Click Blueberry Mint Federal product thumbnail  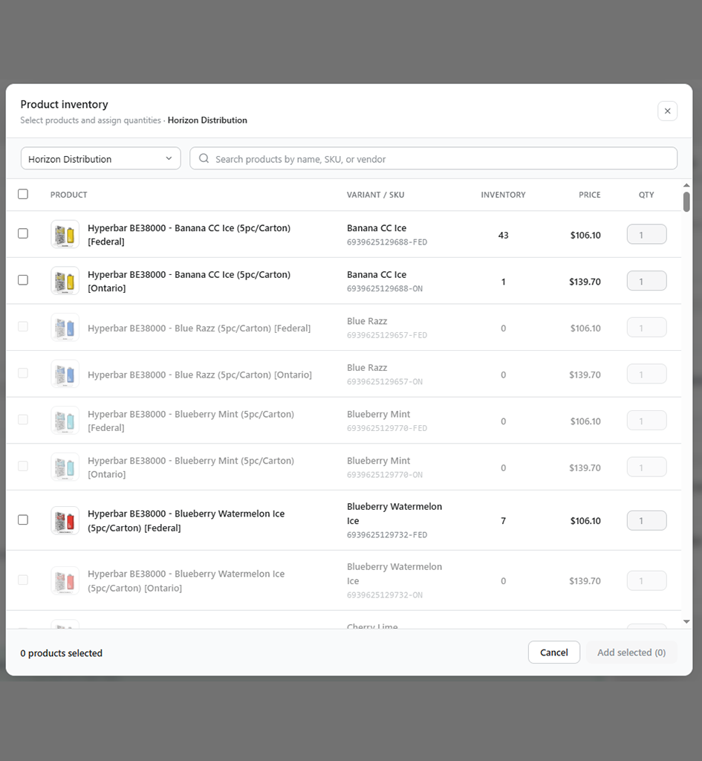[x=65, y=421]
